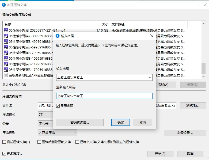Screen dimensions: 209x160
Task: Tick the 压缩后删除原始文件 checkbox
Action: [39, 142]
